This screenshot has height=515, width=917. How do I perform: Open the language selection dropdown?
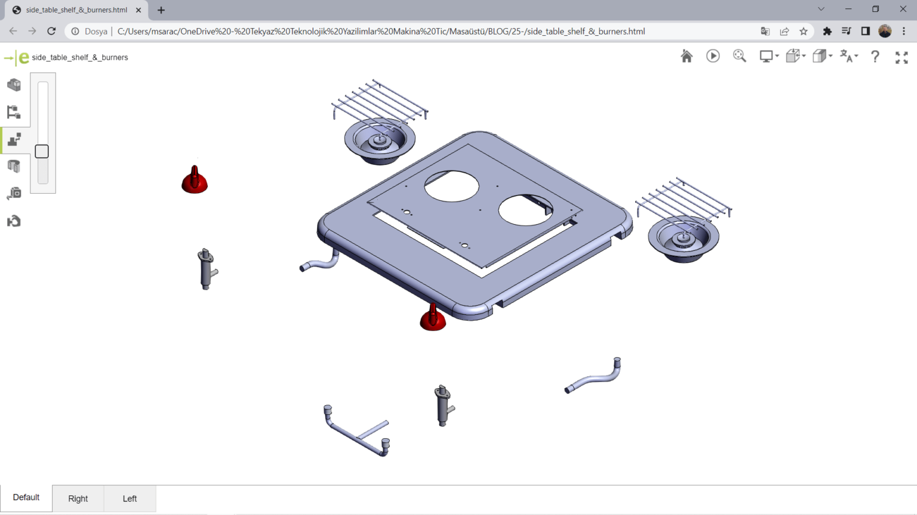pyautogui.click(x=848, y=56)
